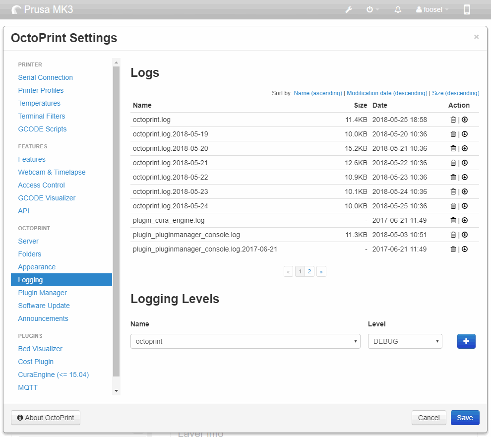Open the wrench settings icon in navbar

coord(349,10)
